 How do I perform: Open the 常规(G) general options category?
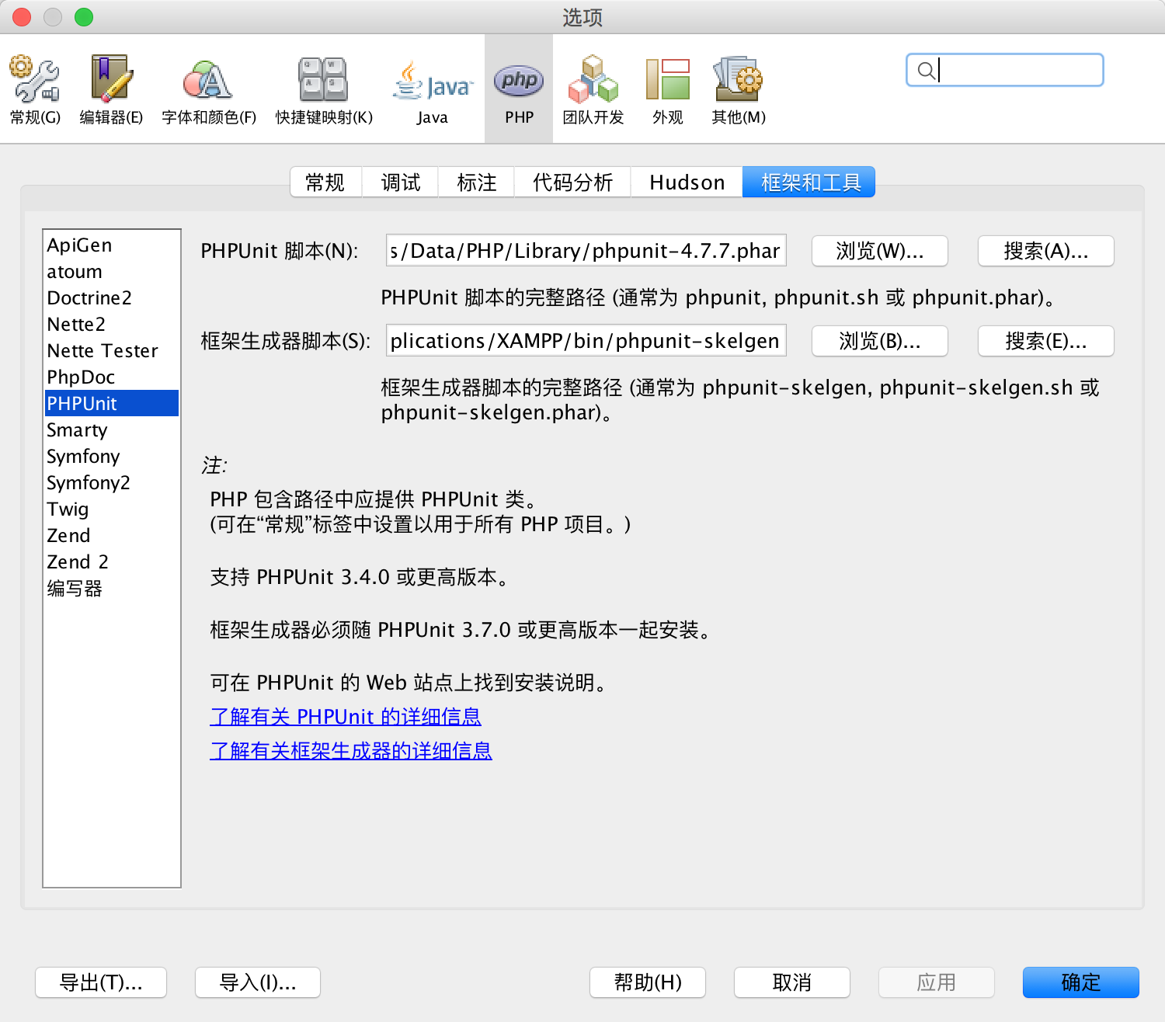pyautogui.click(x=35, y=89)
